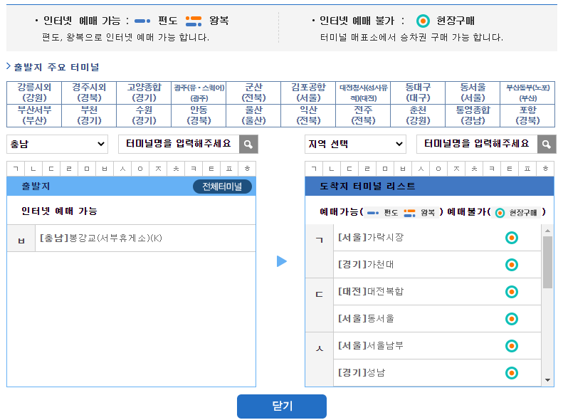Select 경주시외(경북) major terminal
This screenshot has height=420, width=563.
[89, 93]
